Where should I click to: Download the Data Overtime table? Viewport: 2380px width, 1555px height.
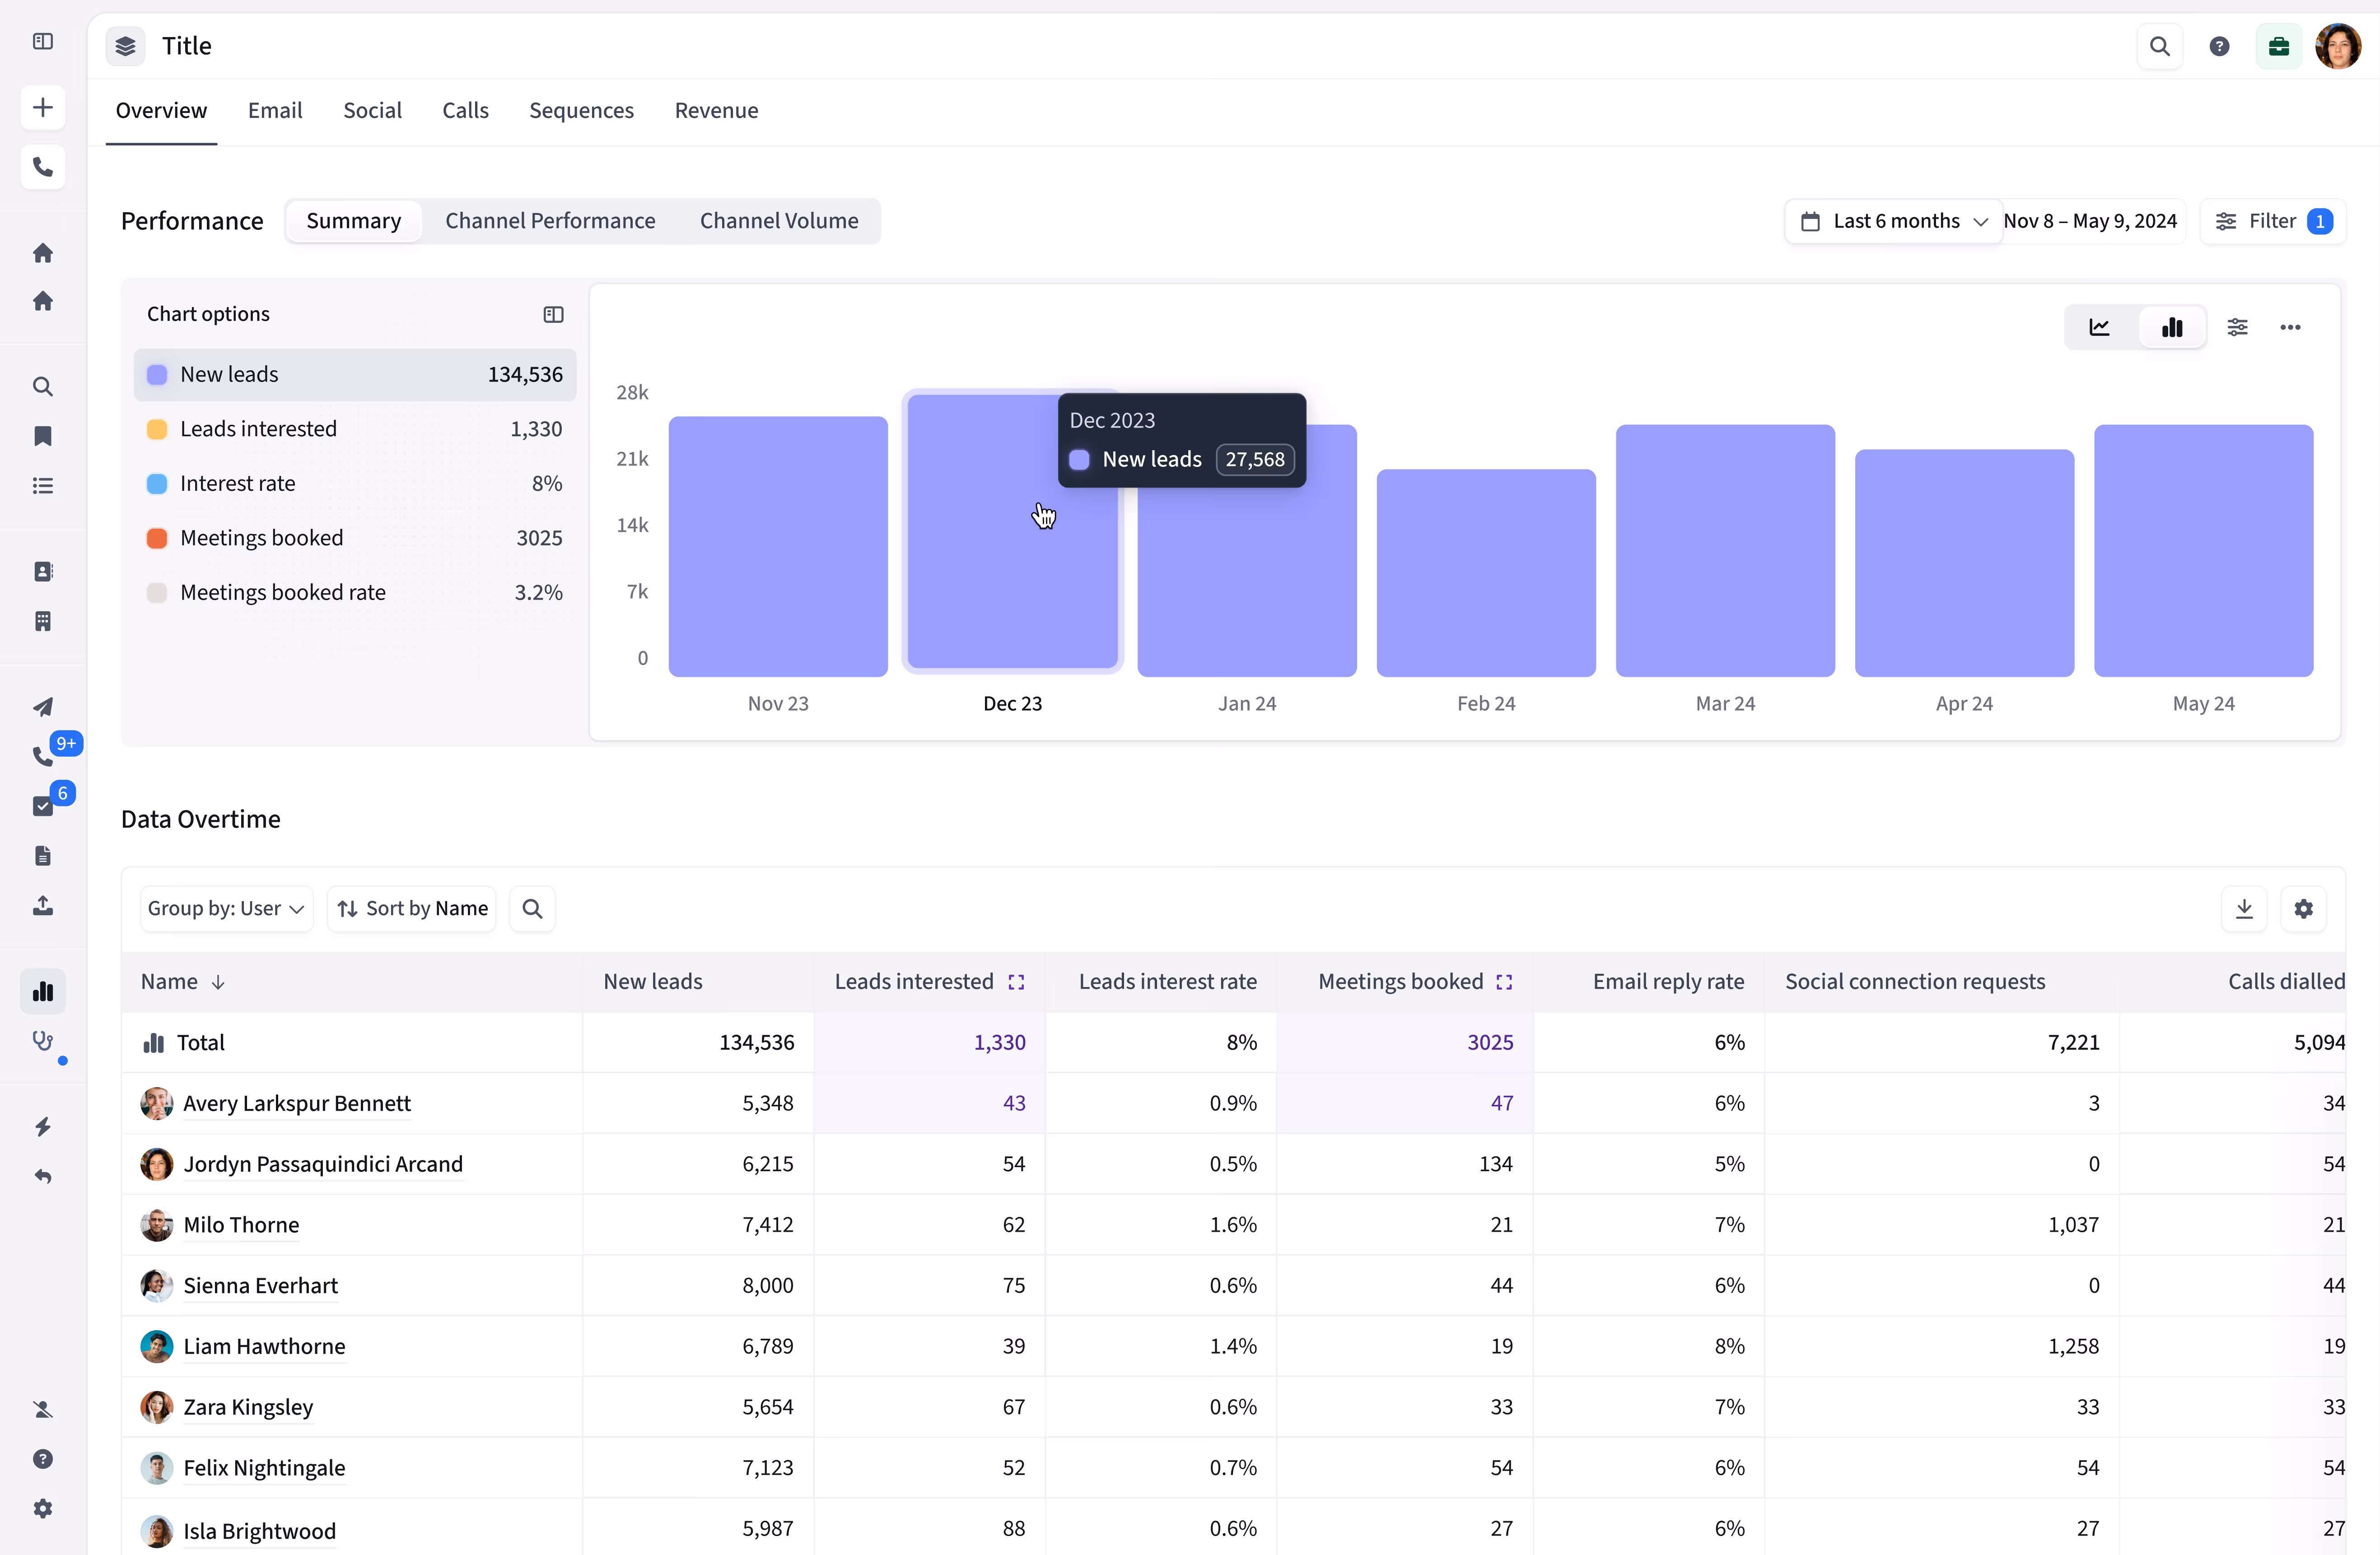click(2244, 909)
